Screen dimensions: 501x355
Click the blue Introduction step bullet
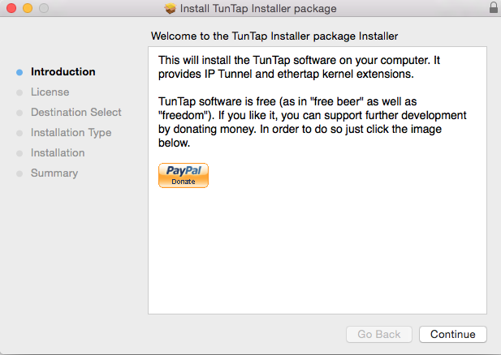[x=19, y=72]
